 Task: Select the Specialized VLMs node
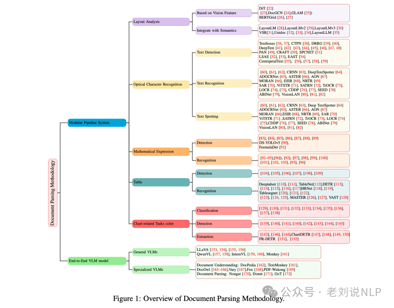161,269
